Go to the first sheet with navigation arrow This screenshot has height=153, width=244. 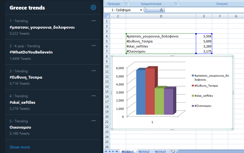coord(106,151)
